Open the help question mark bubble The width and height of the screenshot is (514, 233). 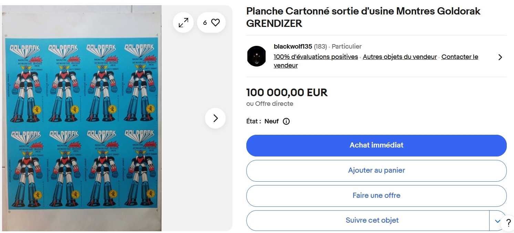coord(508,223)
